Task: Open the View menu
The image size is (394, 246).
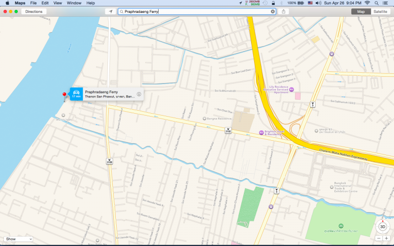Action: (x=58, y=3)
